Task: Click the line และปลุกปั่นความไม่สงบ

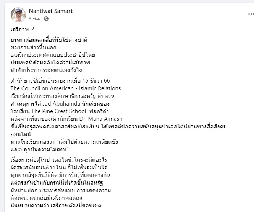Action: coord(40,149)
